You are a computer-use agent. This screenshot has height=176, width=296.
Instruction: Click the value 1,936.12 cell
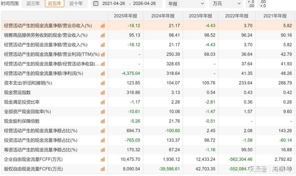coord(171,159)
